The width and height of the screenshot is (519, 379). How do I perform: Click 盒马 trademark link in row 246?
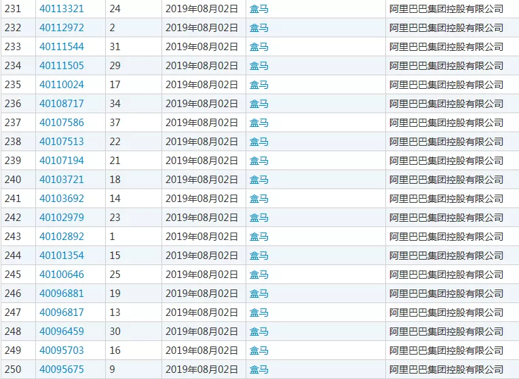click(259, 294)
